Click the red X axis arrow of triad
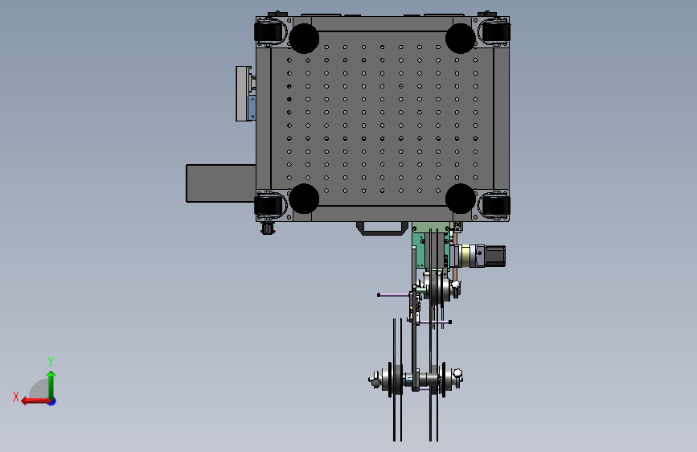Screen dimensions: 697x452 [35, 401]
